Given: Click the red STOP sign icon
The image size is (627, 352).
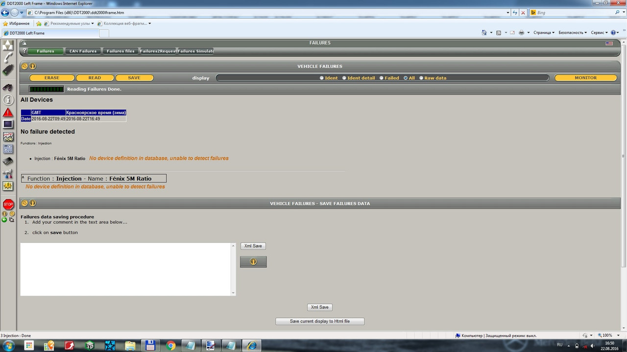Looking at the screenshot, I should pyautogui.click(x=8, y=204).
